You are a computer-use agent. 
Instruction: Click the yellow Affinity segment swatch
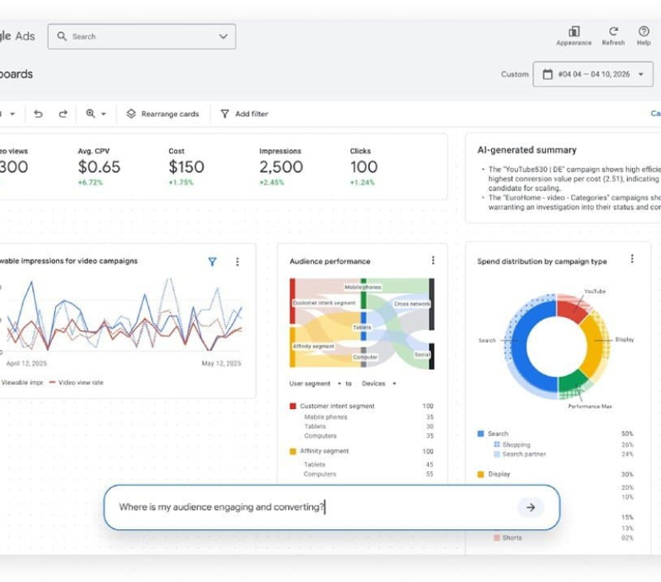293,451
